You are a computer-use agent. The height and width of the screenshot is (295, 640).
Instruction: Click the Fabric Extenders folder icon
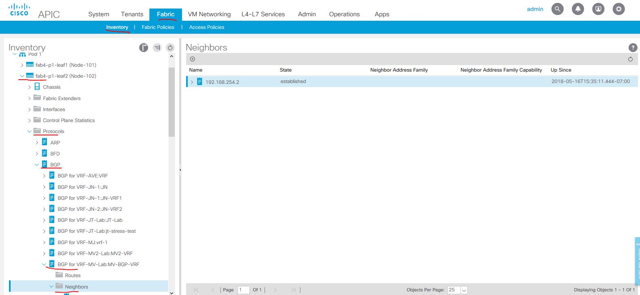click(37, 98)
